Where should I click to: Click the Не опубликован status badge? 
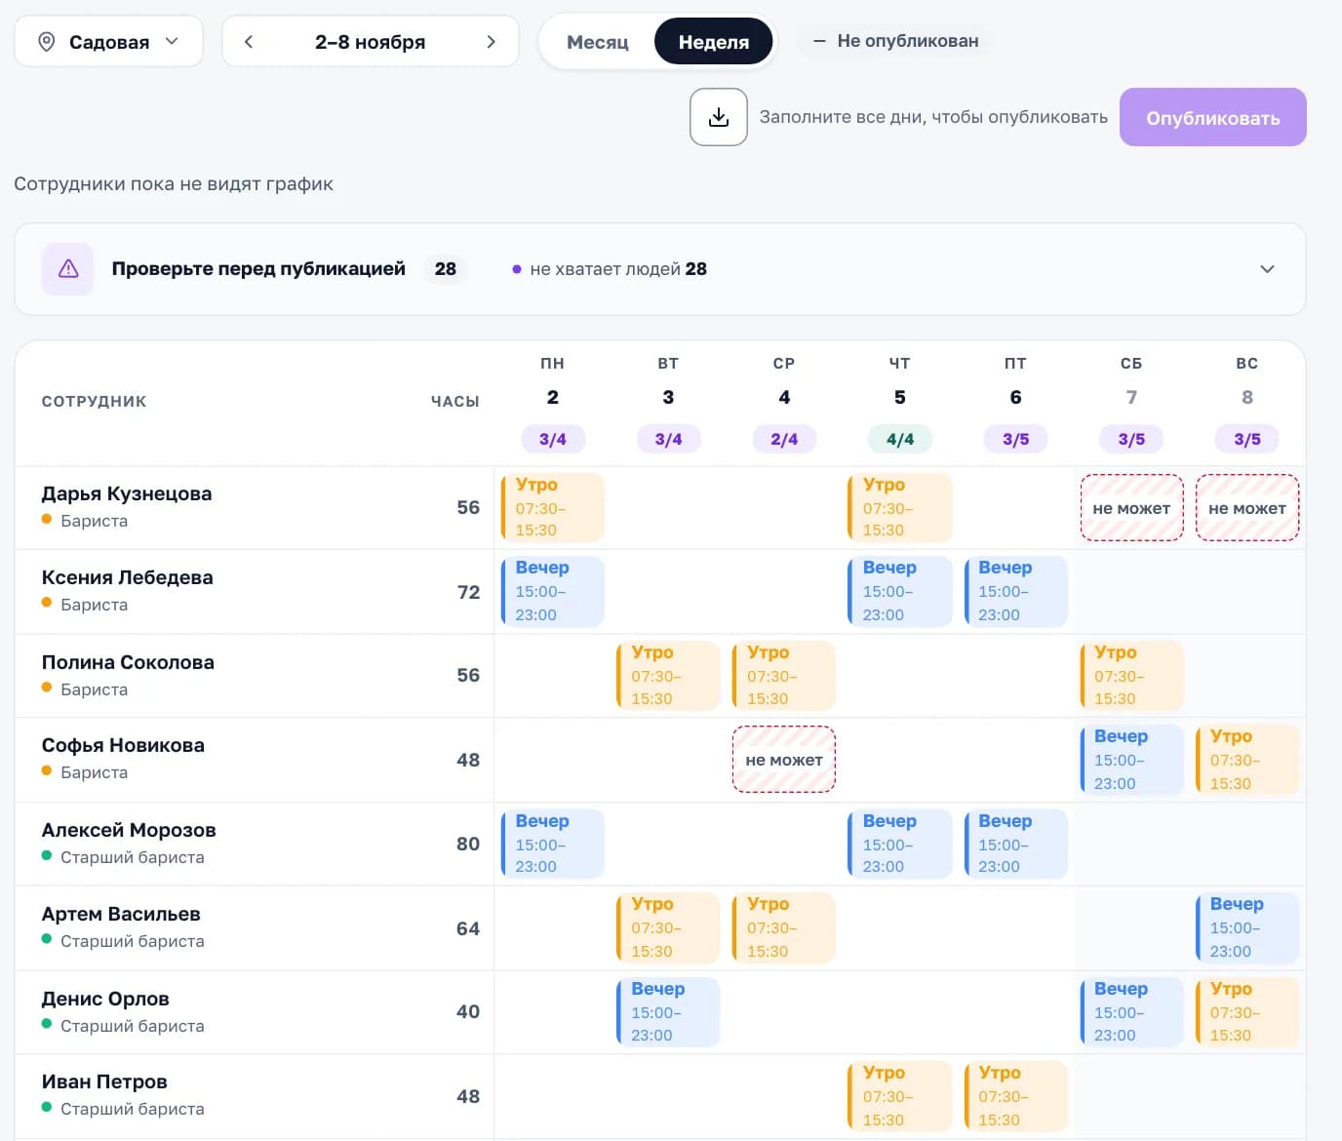click(x=896, y=41)
